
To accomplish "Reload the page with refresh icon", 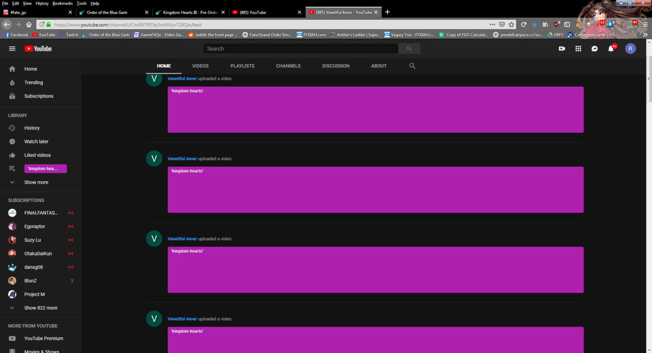I will coord(523,24).
